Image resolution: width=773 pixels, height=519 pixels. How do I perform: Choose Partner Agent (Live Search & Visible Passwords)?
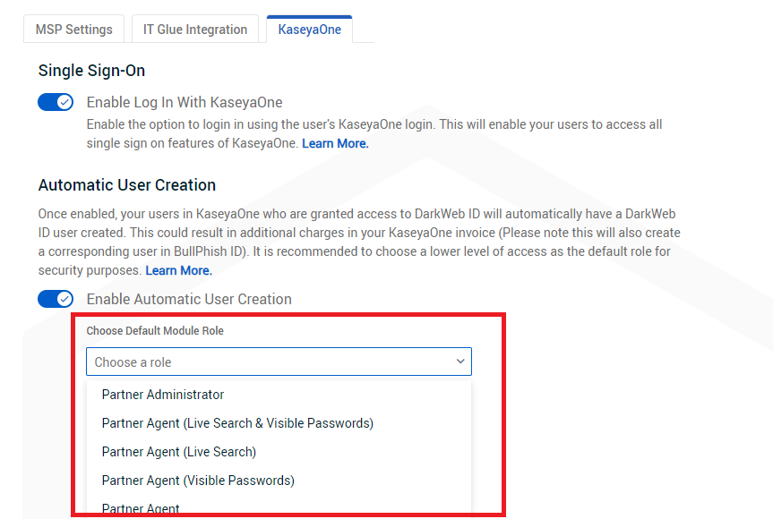[237, 423]
